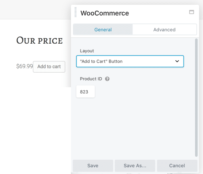Select the Our Price heading
The height and width of the screenshot is (174, 203).
point(39,40)
